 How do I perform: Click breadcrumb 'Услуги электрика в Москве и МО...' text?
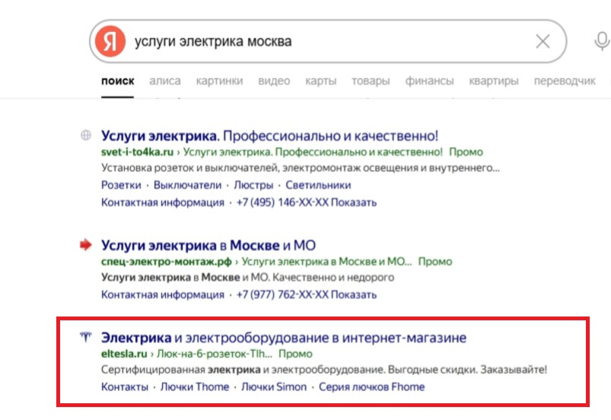click(326, 262)
